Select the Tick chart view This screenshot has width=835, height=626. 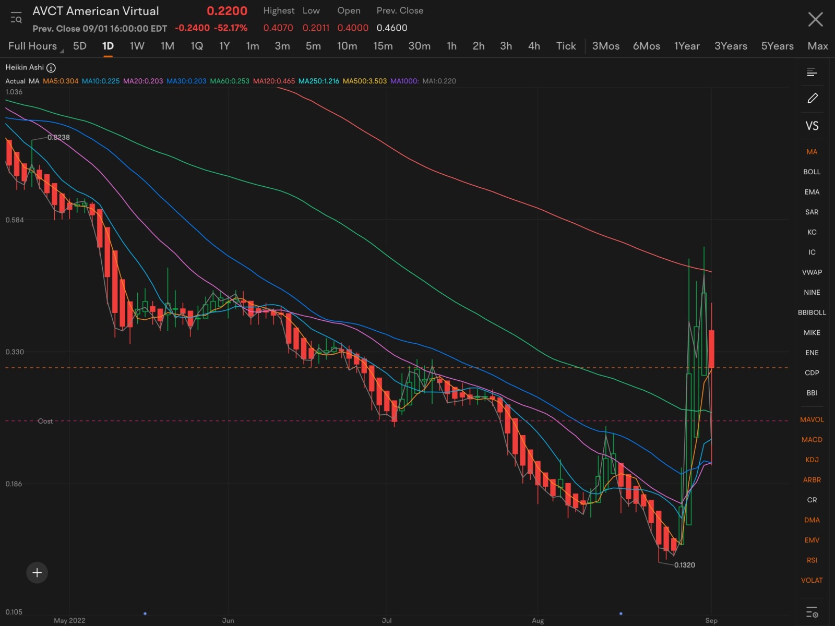point(566,46)
